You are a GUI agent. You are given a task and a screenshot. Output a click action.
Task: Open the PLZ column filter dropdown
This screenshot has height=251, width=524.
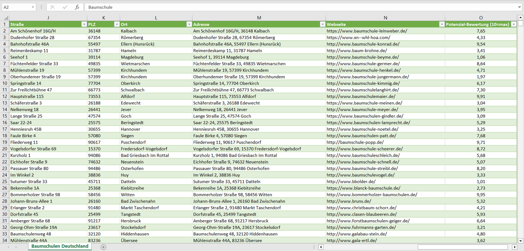coord(116,24)
